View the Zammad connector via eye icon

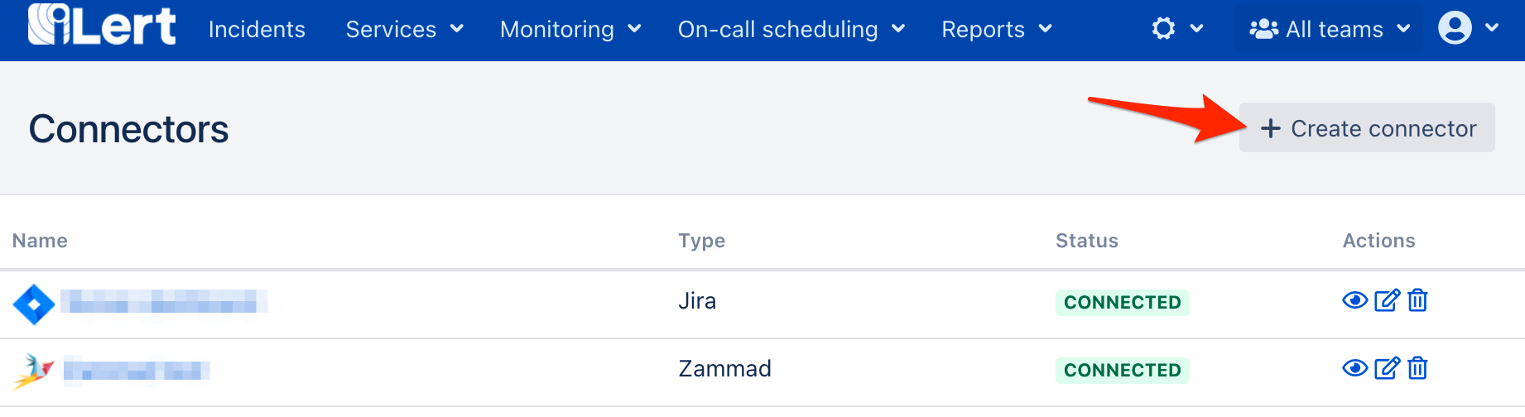tap(1354, 368)
